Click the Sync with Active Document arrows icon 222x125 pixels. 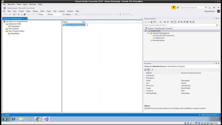point(165,22)
